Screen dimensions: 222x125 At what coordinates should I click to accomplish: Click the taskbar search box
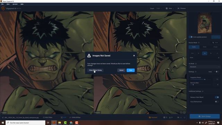coord(25,123)
